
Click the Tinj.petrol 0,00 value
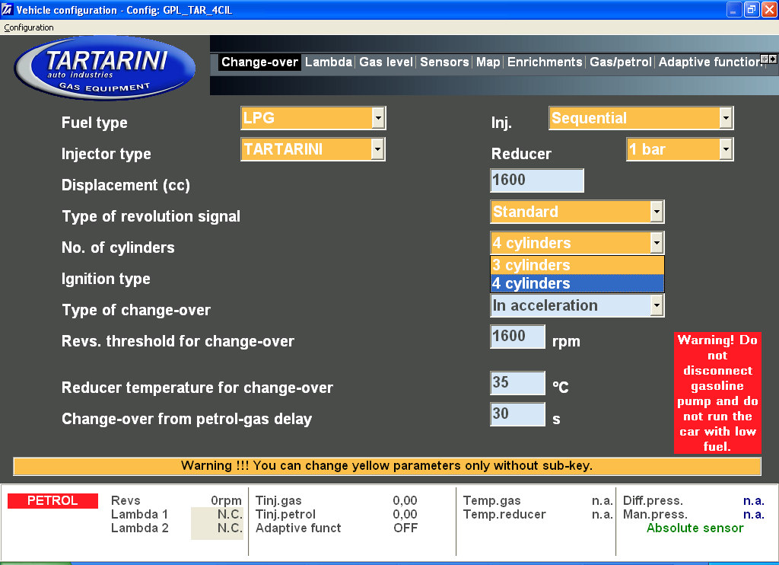[x=405, y=514]
